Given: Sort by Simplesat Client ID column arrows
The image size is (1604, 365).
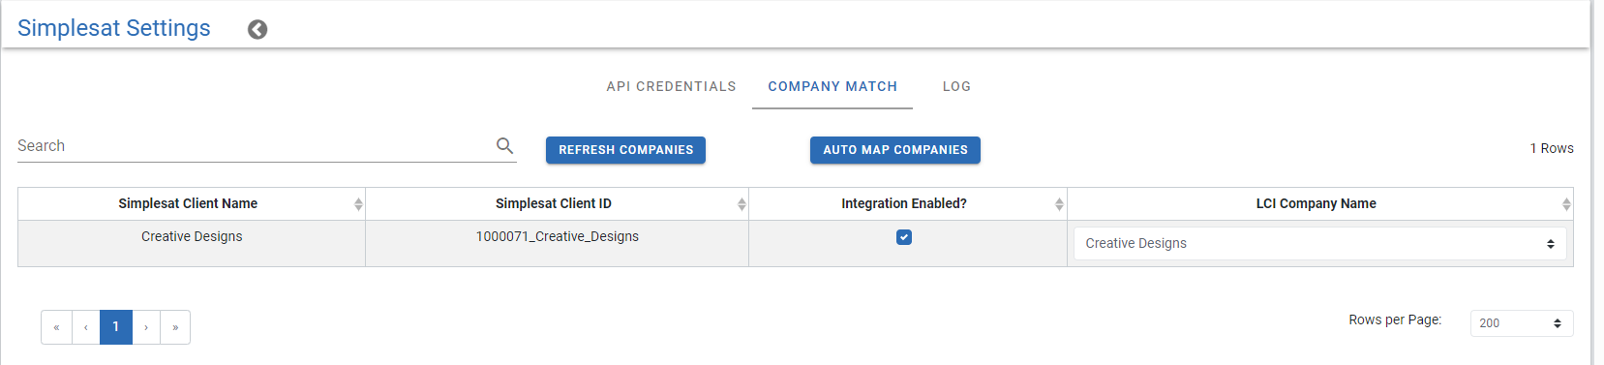Looking at the screenshot, I should click(x=741, y=204).
